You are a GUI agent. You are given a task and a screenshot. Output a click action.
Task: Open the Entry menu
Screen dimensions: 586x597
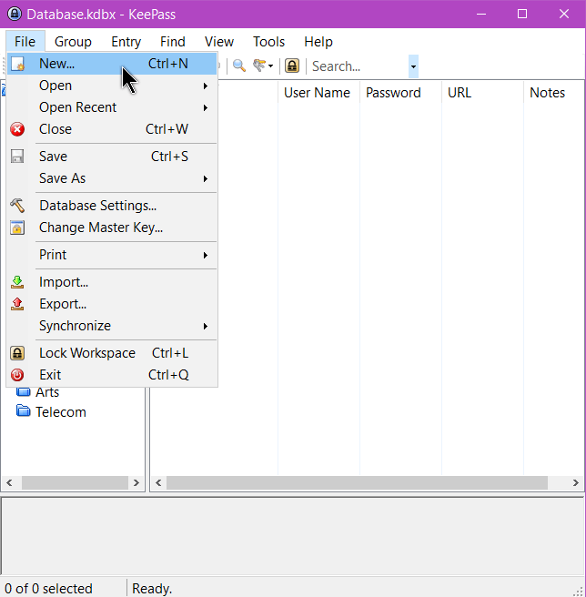tap(126, 42)
